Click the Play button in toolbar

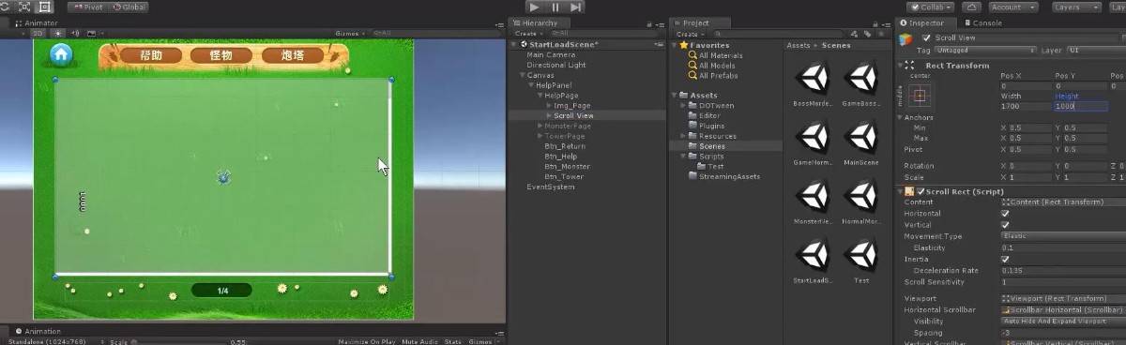[534, 7]
